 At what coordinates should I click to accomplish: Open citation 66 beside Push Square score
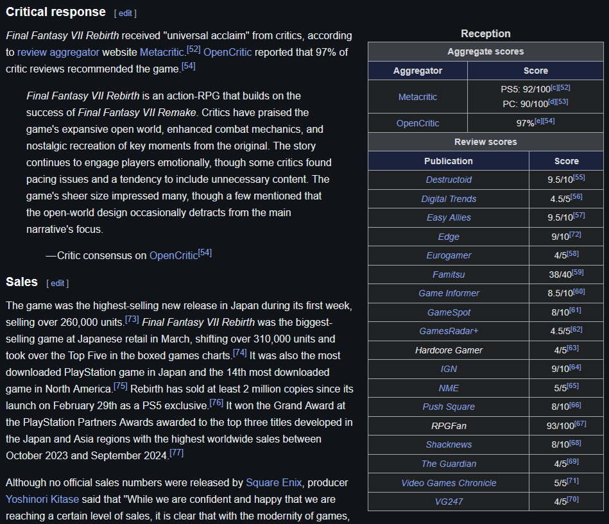(x=575, y=405)
